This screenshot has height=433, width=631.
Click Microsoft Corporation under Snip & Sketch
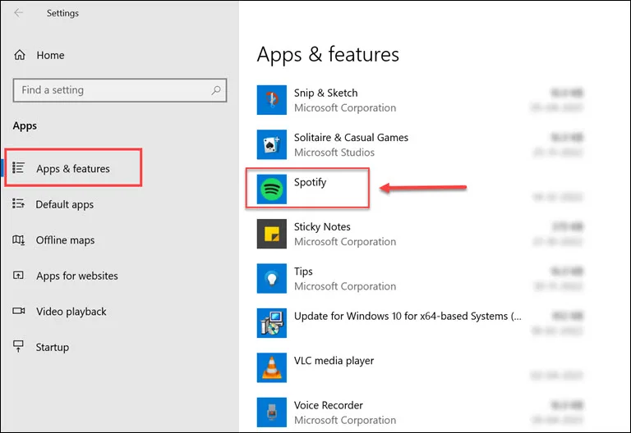tap(345, 108)
